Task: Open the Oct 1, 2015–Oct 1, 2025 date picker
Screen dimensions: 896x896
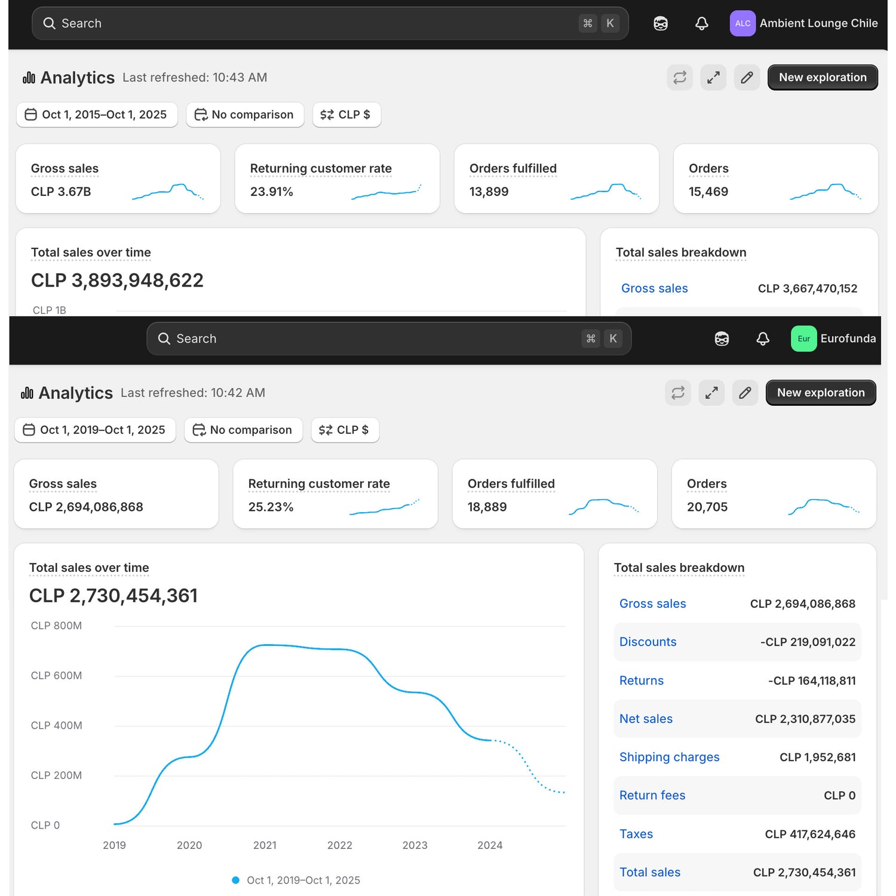Action: point(97,115)
